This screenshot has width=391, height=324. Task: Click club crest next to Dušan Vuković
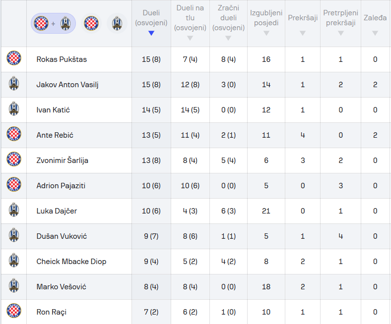tap(14, 236)
